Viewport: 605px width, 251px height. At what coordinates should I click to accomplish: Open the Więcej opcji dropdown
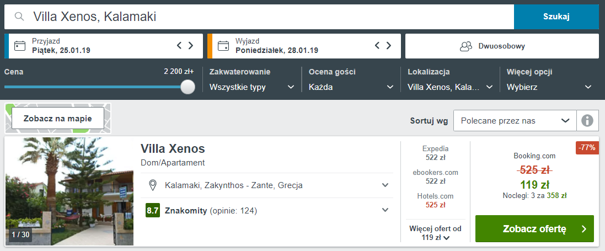tap(549, 87)
